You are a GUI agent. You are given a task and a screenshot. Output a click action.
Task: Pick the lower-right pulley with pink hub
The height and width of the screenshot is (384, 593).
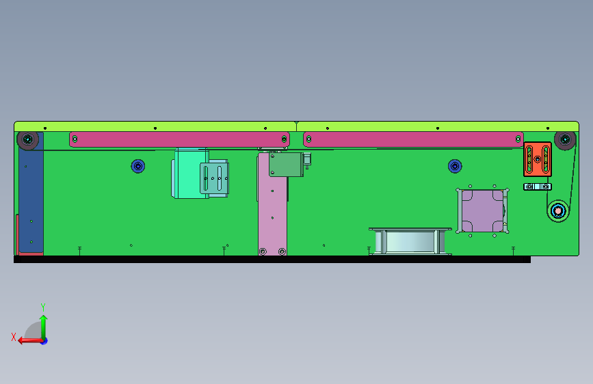click(558, 211)
